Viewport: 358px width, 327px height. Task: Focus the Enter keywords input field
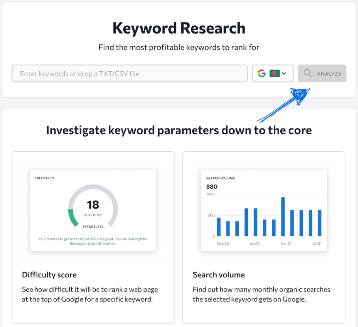129,73
